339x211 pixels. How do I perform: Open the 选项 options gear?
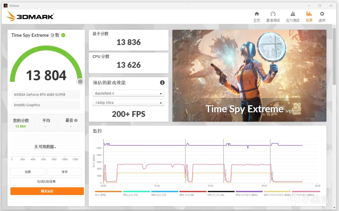tap(322, 17)
